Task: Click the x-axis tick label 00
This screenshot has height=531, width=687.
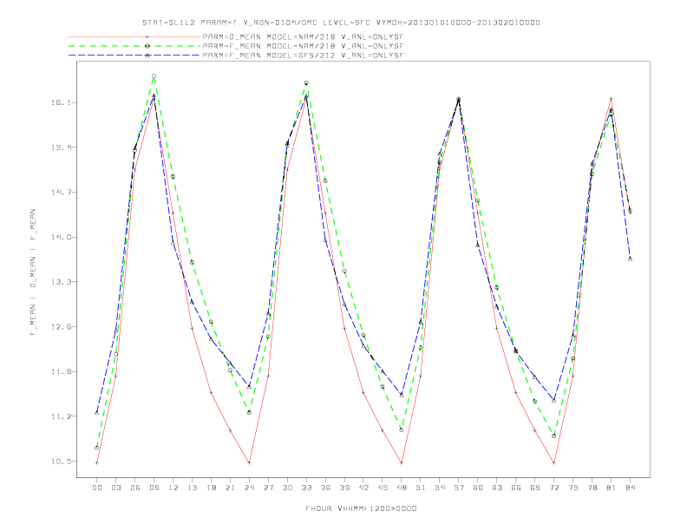Action: [97, 488]
